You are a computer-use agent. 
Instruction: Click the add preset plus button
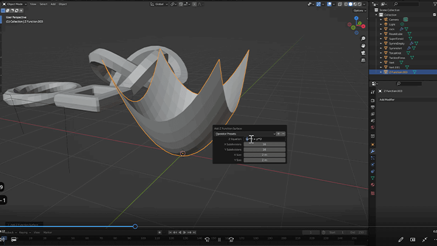(x=278, y=134)
